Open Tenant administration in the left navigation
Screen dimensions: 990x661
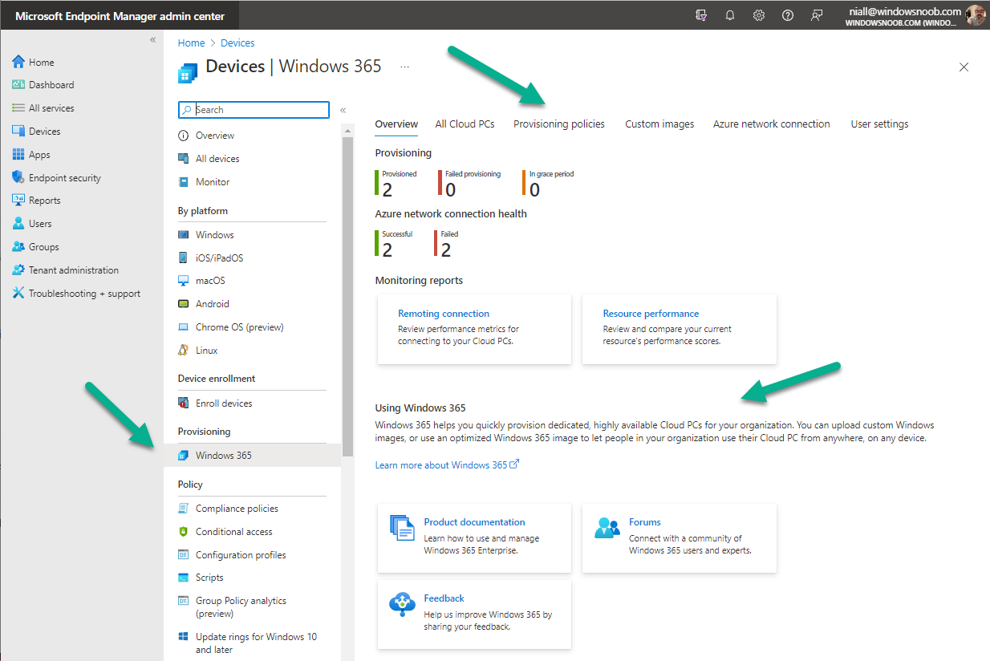tap(65, 270)
